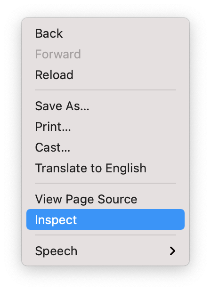Cast this page using Cast…
The height and width of the screenshot is (291, 211).
[x=105, y=147]
